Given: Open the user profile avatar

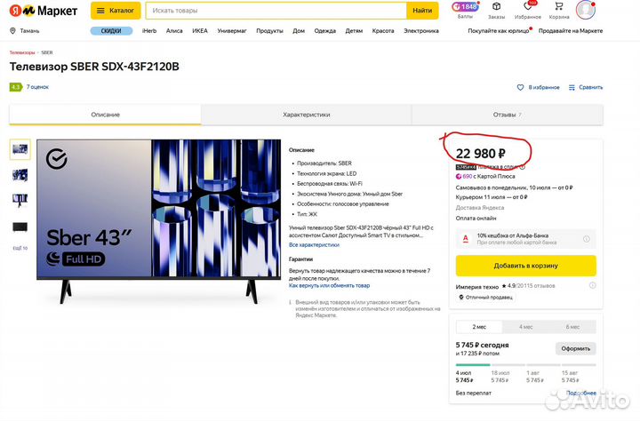Looking at the screenshot, I should 586,10.
